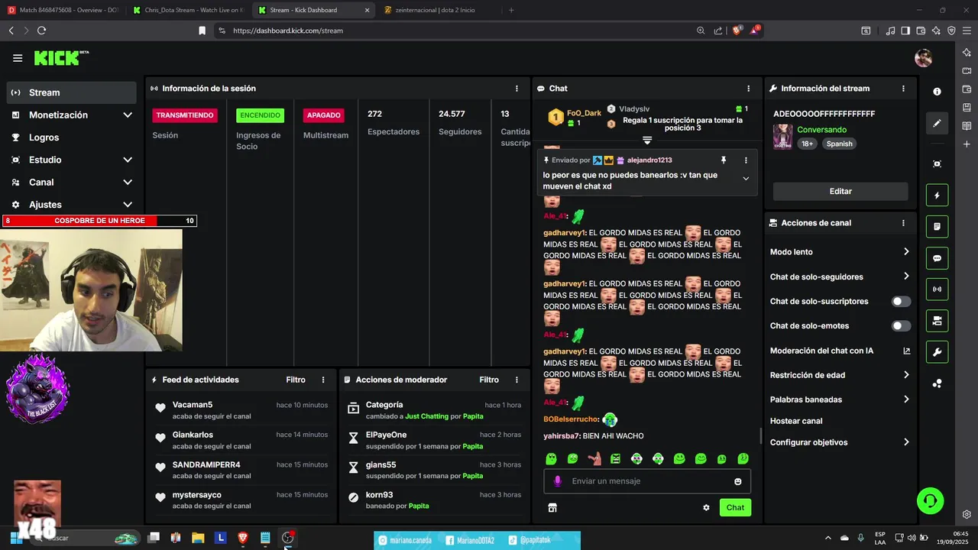Expand the Estudio sidebar menu
978x550 pixels.
click(x=72, y=160)
